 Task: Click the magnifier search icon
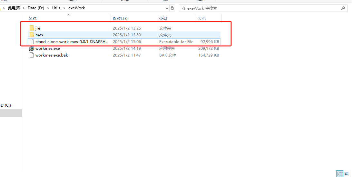(x=343, y=8)
